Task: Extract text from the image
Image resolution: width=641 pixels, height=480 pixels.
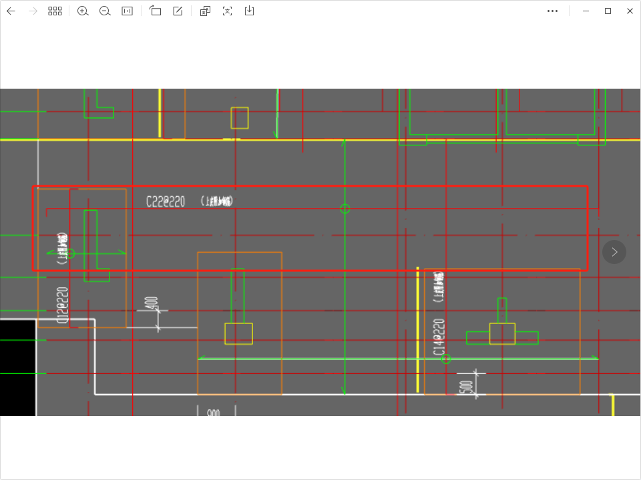Action: coord(227,11)
